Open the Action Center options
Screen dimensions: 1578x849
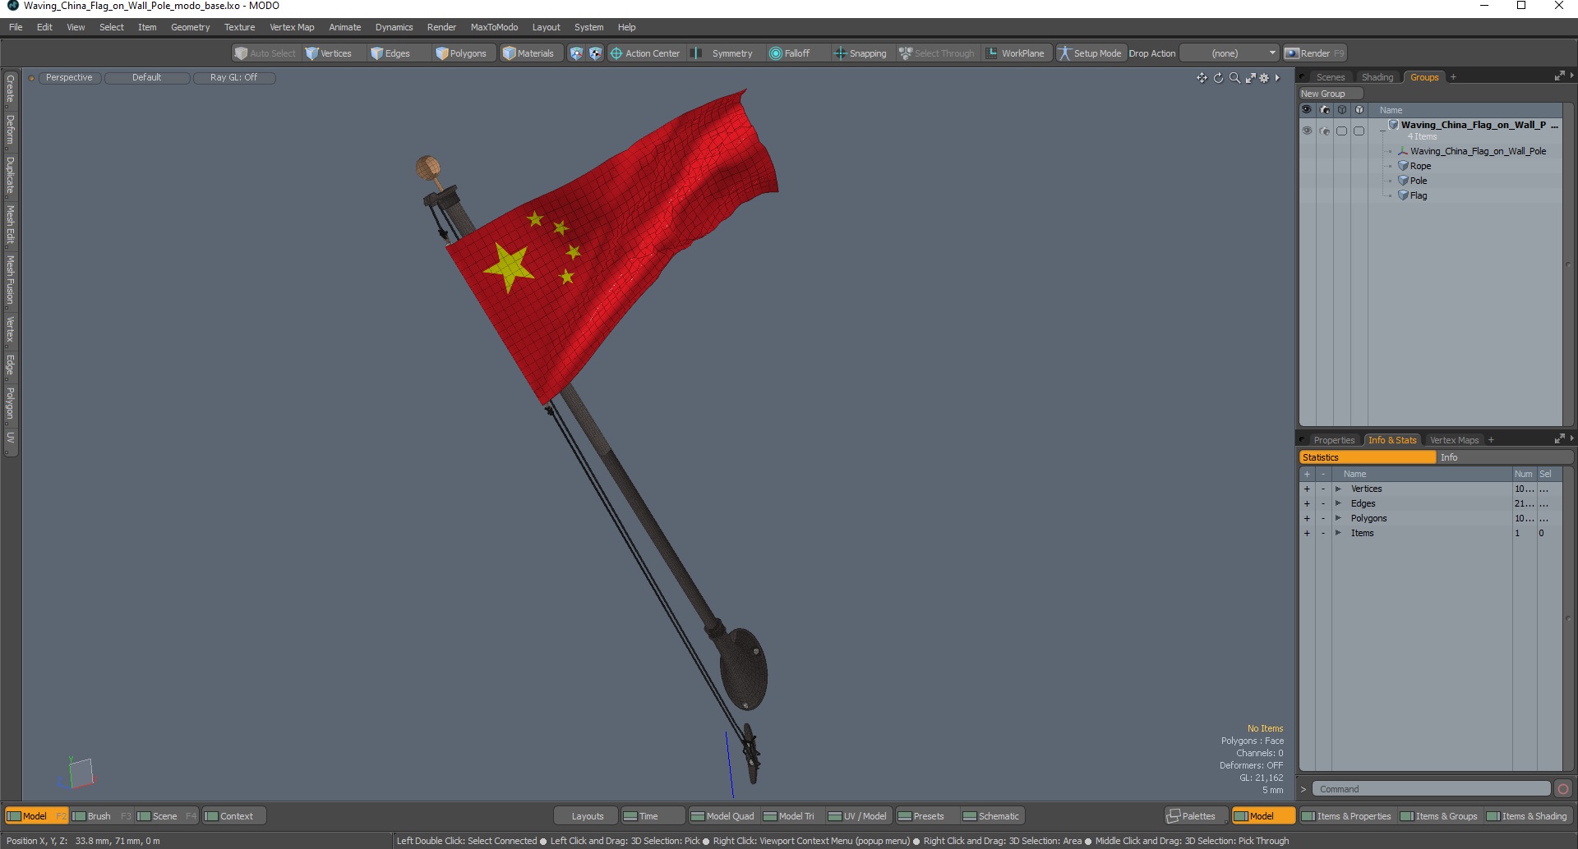(645, 53)
